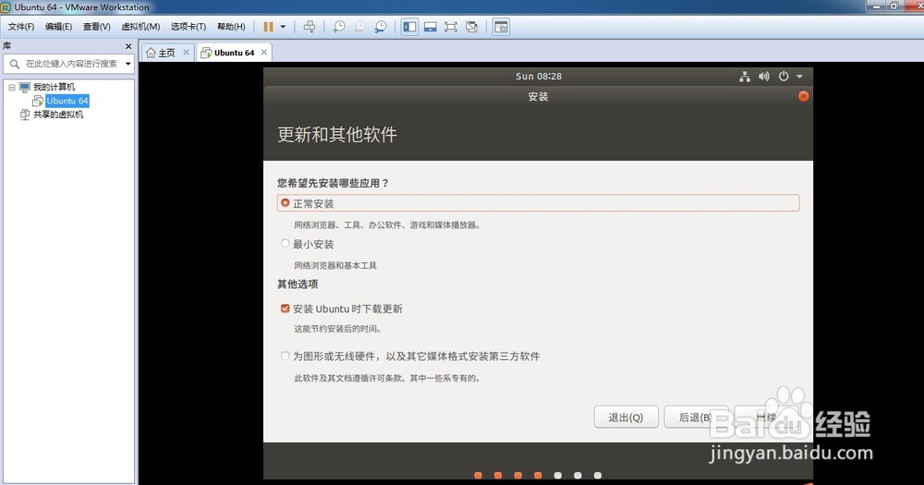Viewport: 924px width, 485px height.
Task: Toggle the library sidebar view icon
Action: click(x=409, y=27)
